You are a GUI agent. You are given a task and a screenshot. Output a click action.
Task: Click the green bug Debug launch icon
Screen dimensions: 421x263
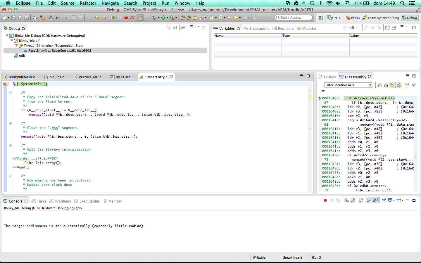155,18
